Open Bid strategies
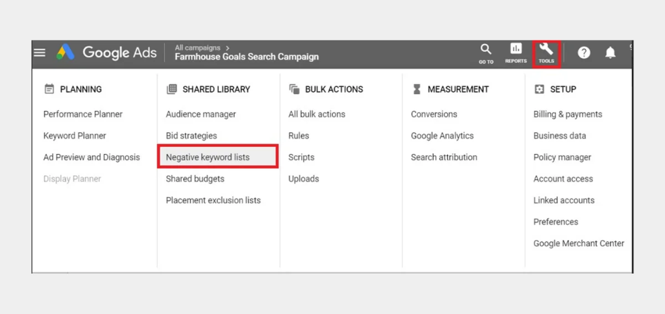Image resolution: width=665 pixels, height=314 pixels. [x=192, y=136]
